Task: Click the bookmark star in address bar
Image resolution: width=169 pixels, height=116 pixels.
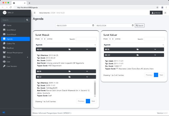Action: coord(157,7)
